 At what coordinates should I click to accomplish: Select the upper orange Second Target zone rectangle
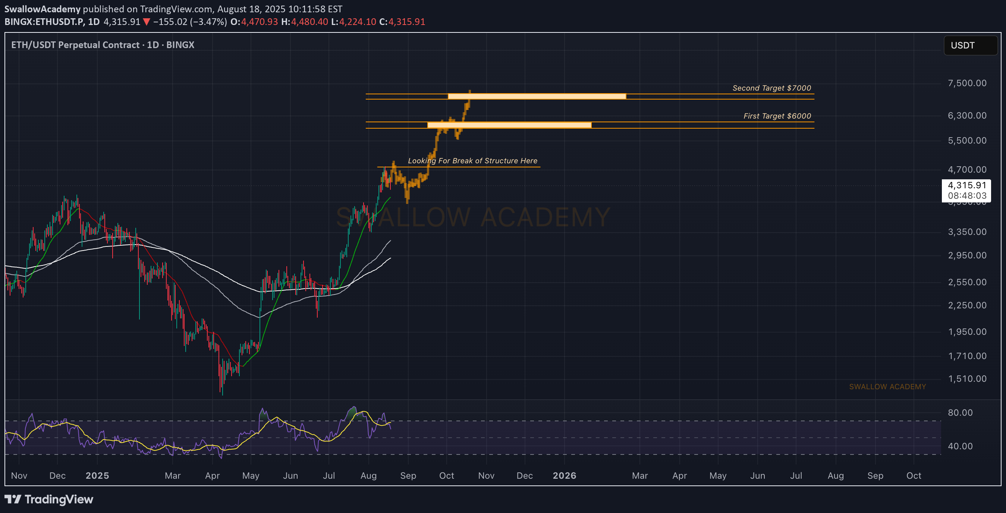click(537, 96)
